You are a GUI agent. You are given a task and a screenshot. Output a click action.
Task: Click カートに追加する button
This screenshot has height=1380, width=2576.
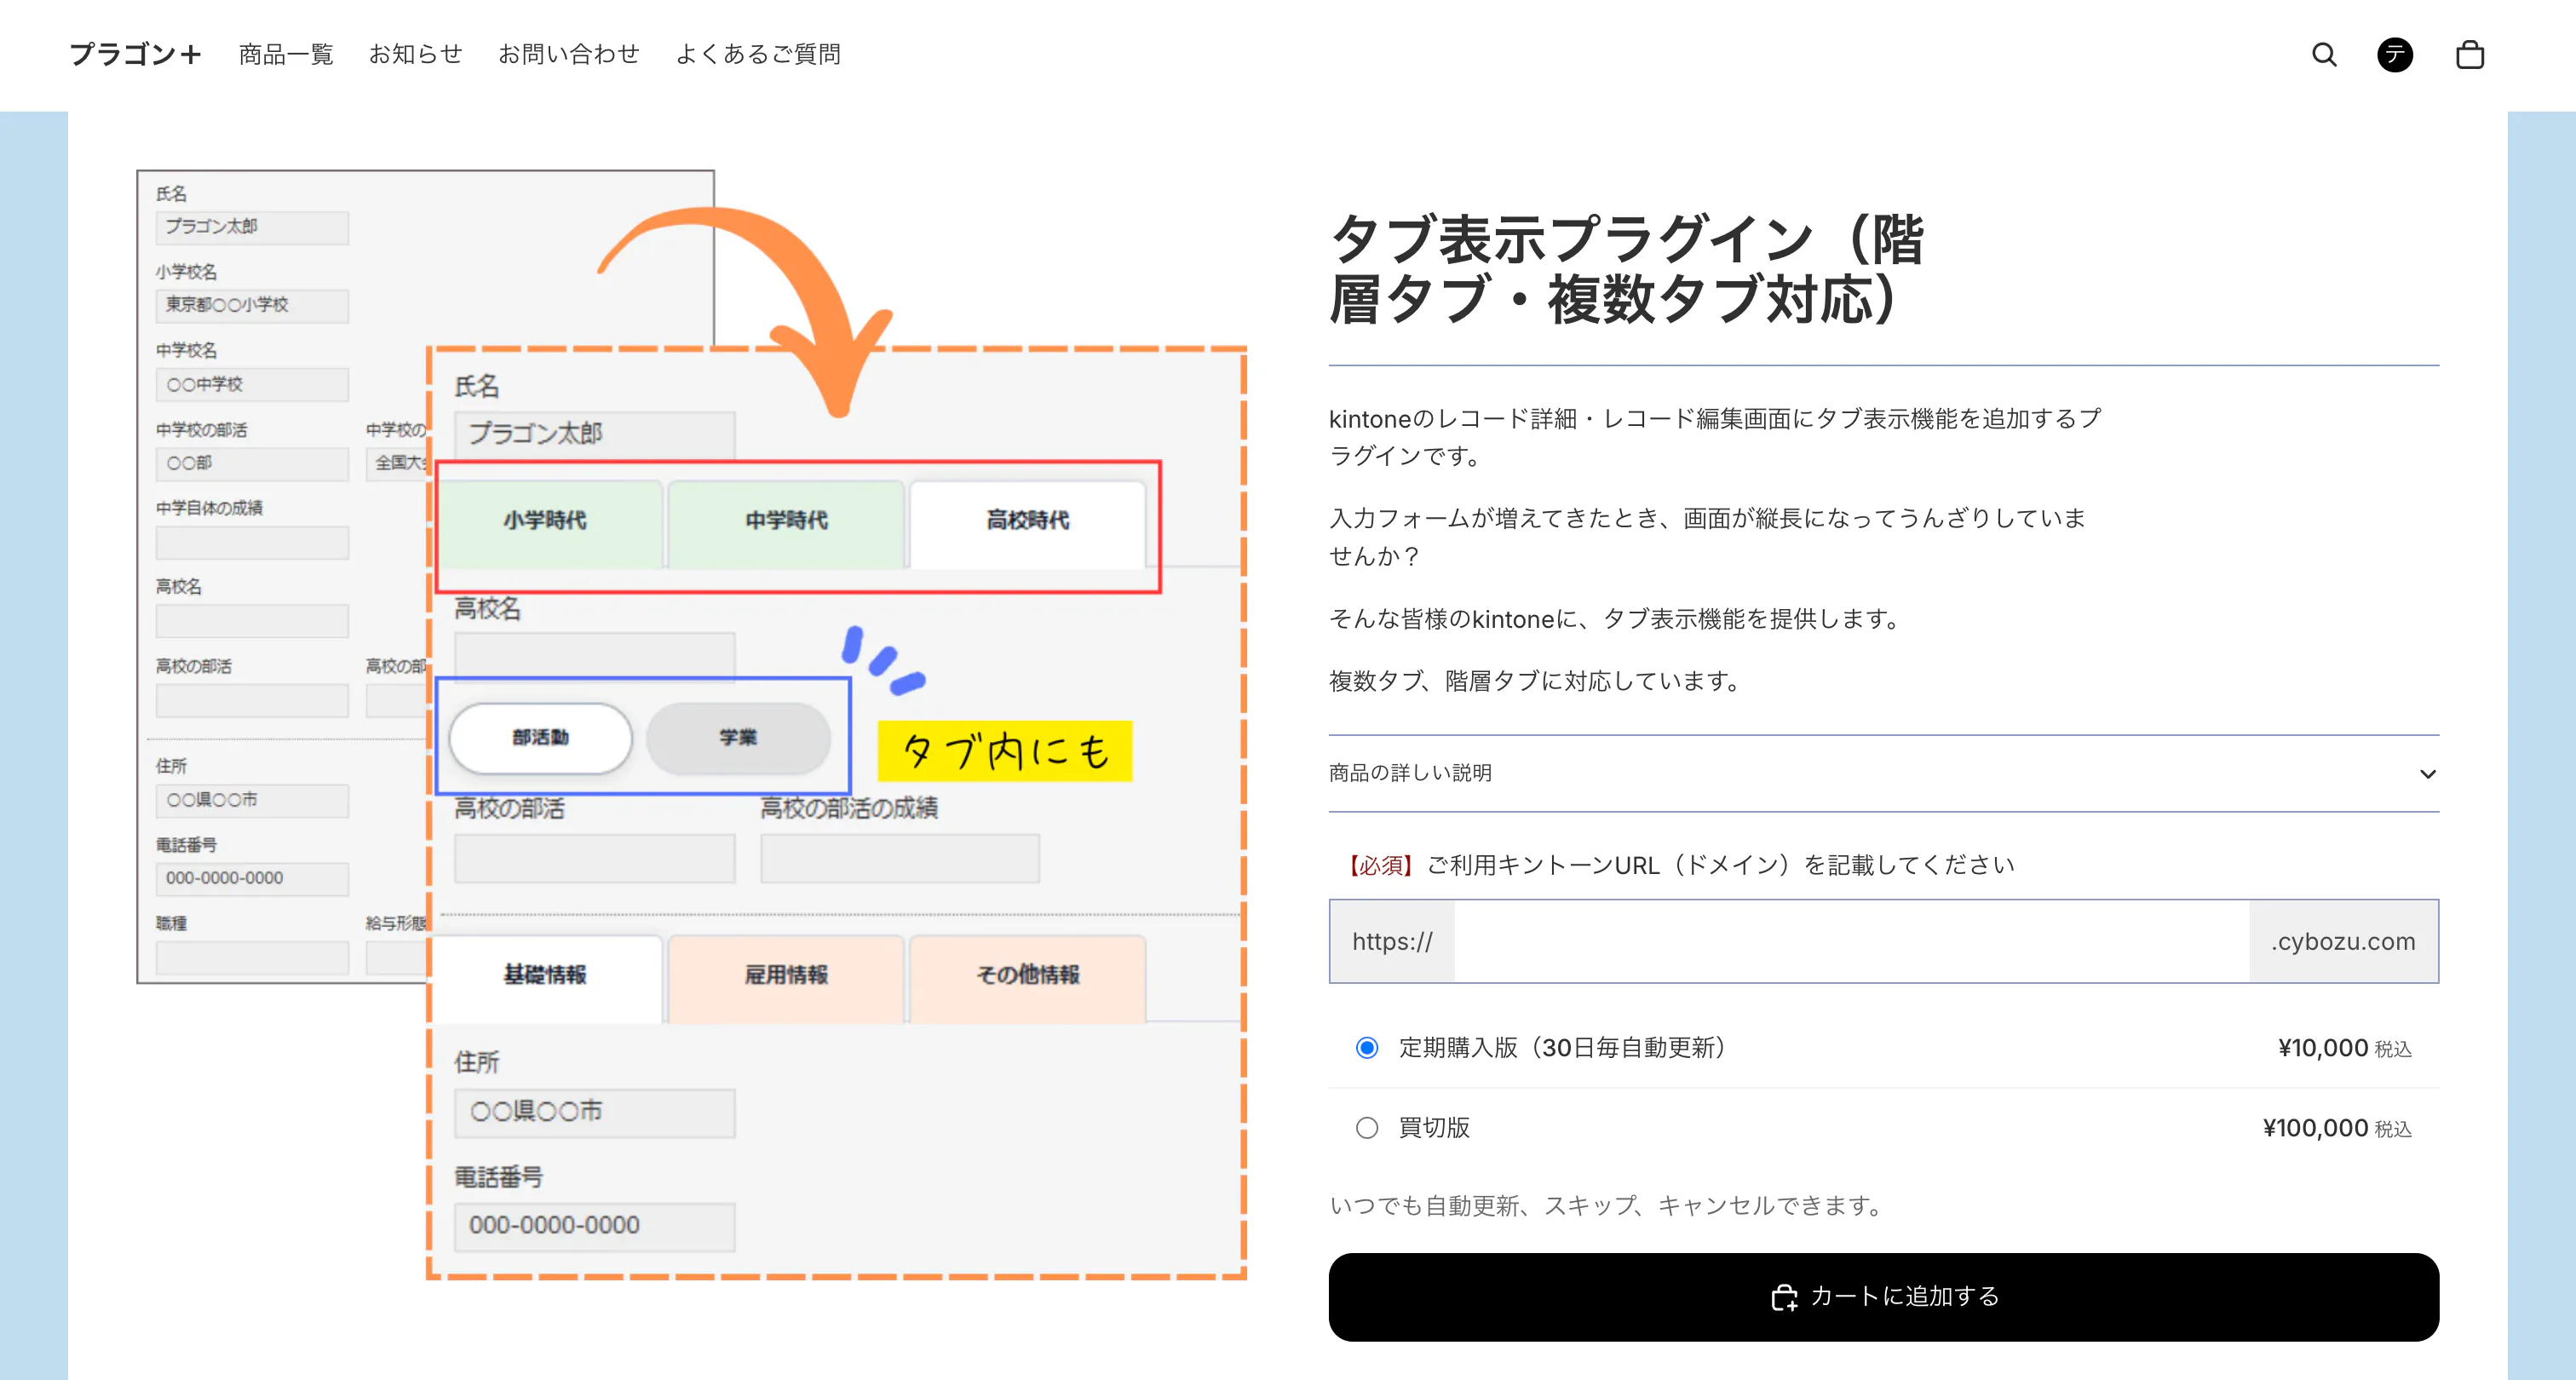point(1883,1296)
